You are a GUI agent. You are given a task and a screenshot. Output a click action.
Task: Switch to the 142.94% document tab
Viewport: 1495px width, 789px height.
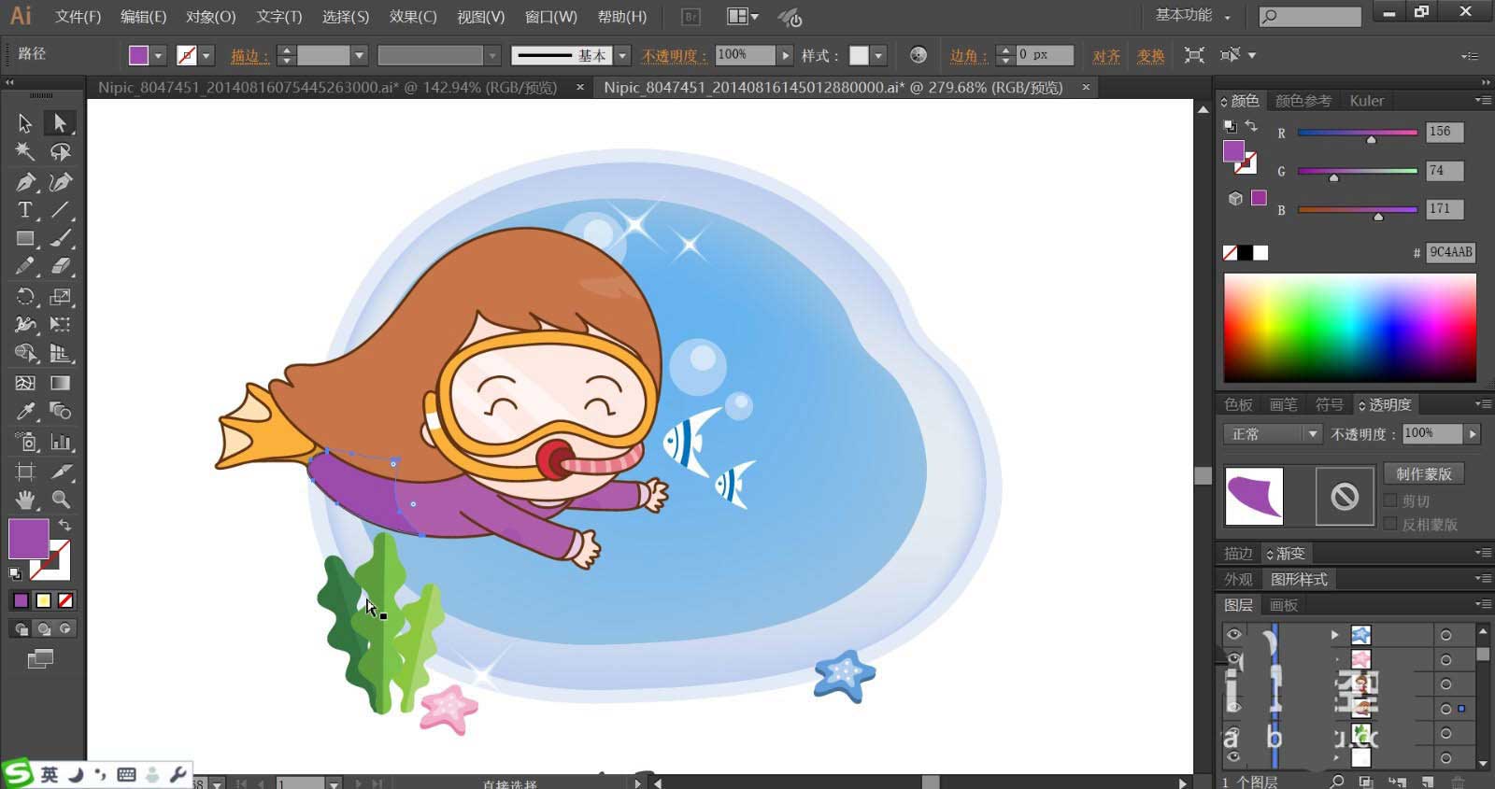coord(328,87)
